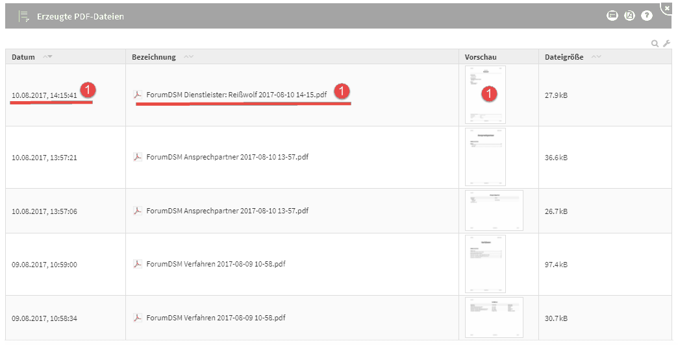Open Verfahren PDF link dated 10:59:00
This screenshot has height=345, width=678.
[x=216, y=264]
